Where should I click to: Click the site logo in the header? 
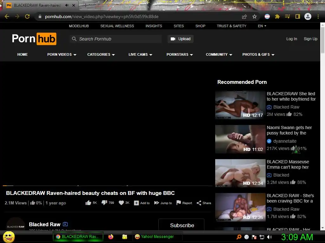tap(34, 39)
